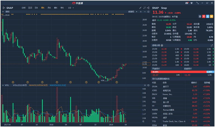215x127 pixels.
Task: Switch chart to 分时 view
Action: pos(23,8)
